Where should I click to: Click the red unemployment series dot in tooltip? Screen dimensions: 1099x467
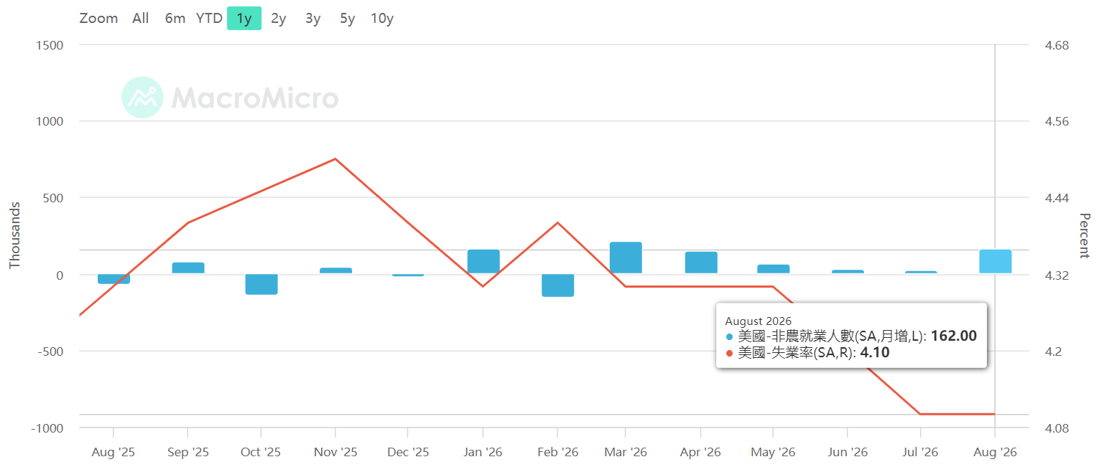click(x=730, y=353)
